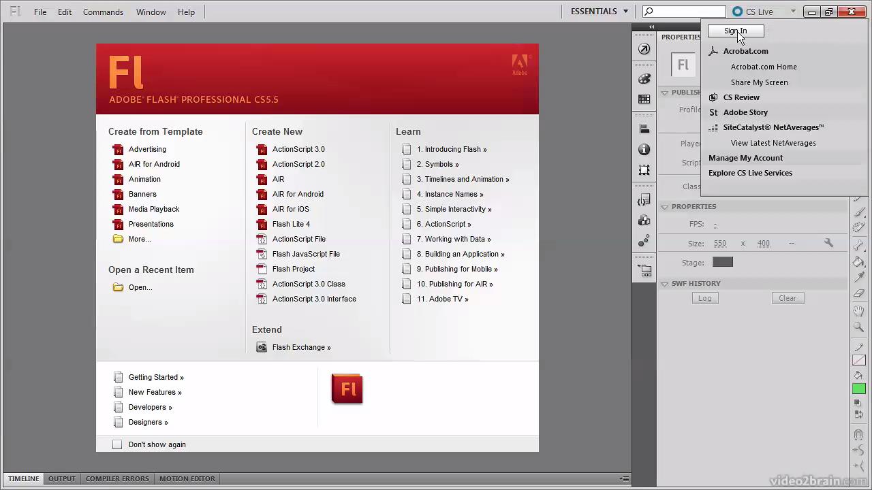
Task: Click the green fill color swatch
Action: coord(859,389)
